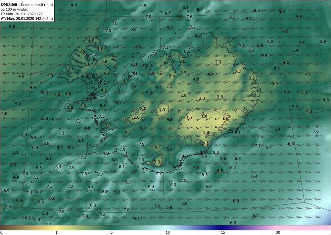Click the 3.1 value on the map
This screenshot has height=235, width=331.
click(x=169, y=86)
